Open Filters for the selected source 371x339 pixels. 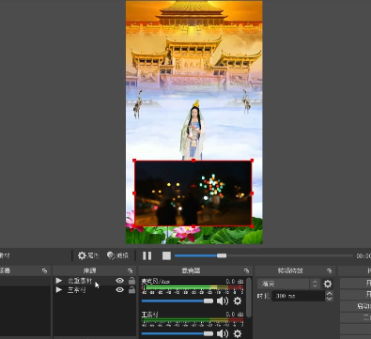click(x=117, y=255)
